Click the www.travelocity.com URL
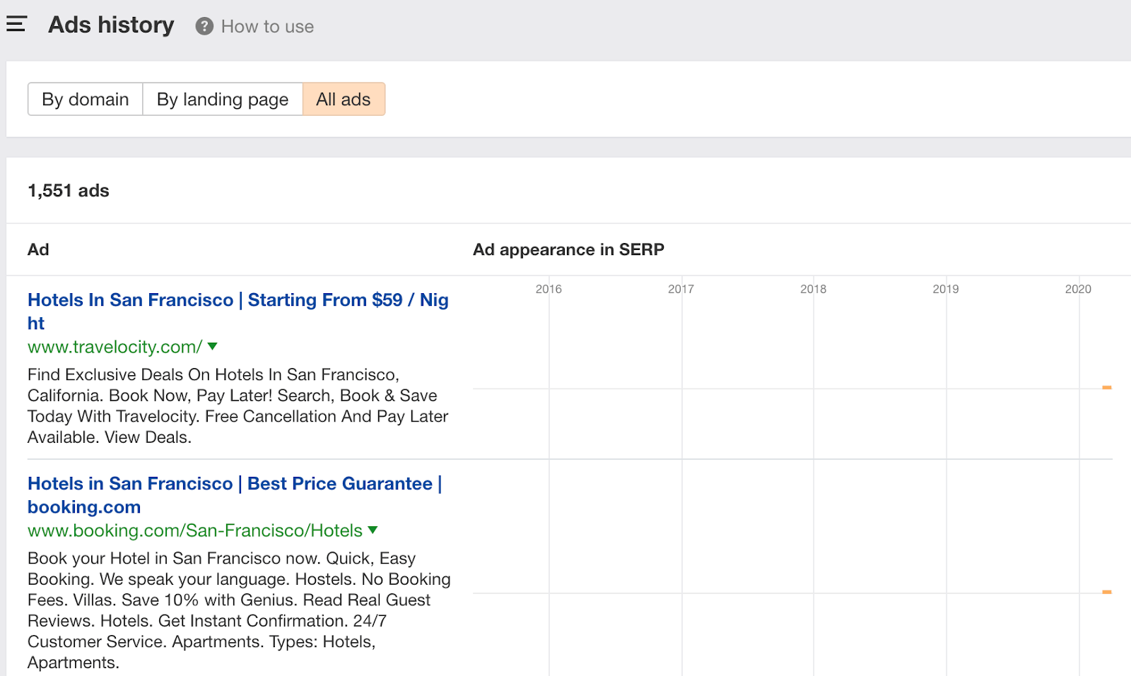Screen dimensions: 1131x676 click(115, 347)
